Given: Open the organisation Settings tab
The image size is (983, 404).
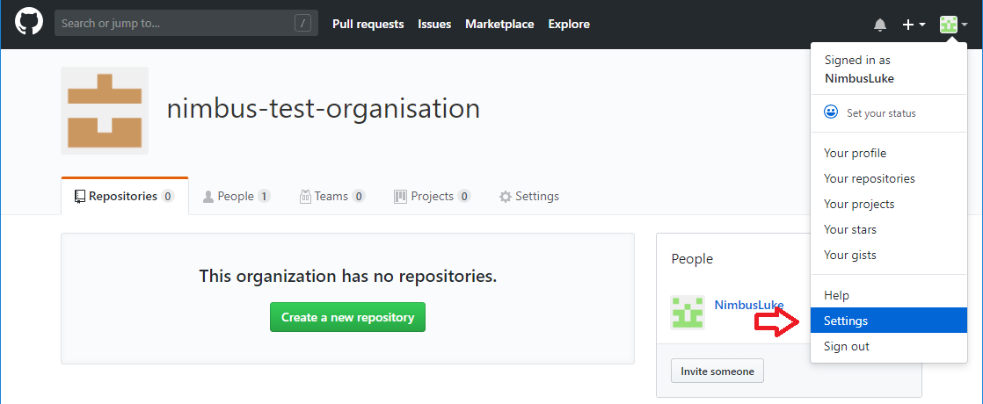Looking at the screenshot, I should point(529,196).
